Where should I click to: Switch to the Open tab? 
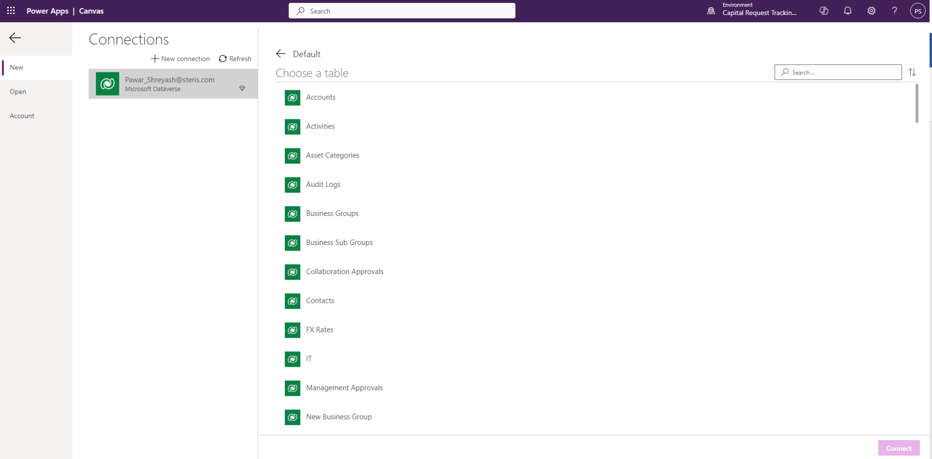tap(18, 91)
